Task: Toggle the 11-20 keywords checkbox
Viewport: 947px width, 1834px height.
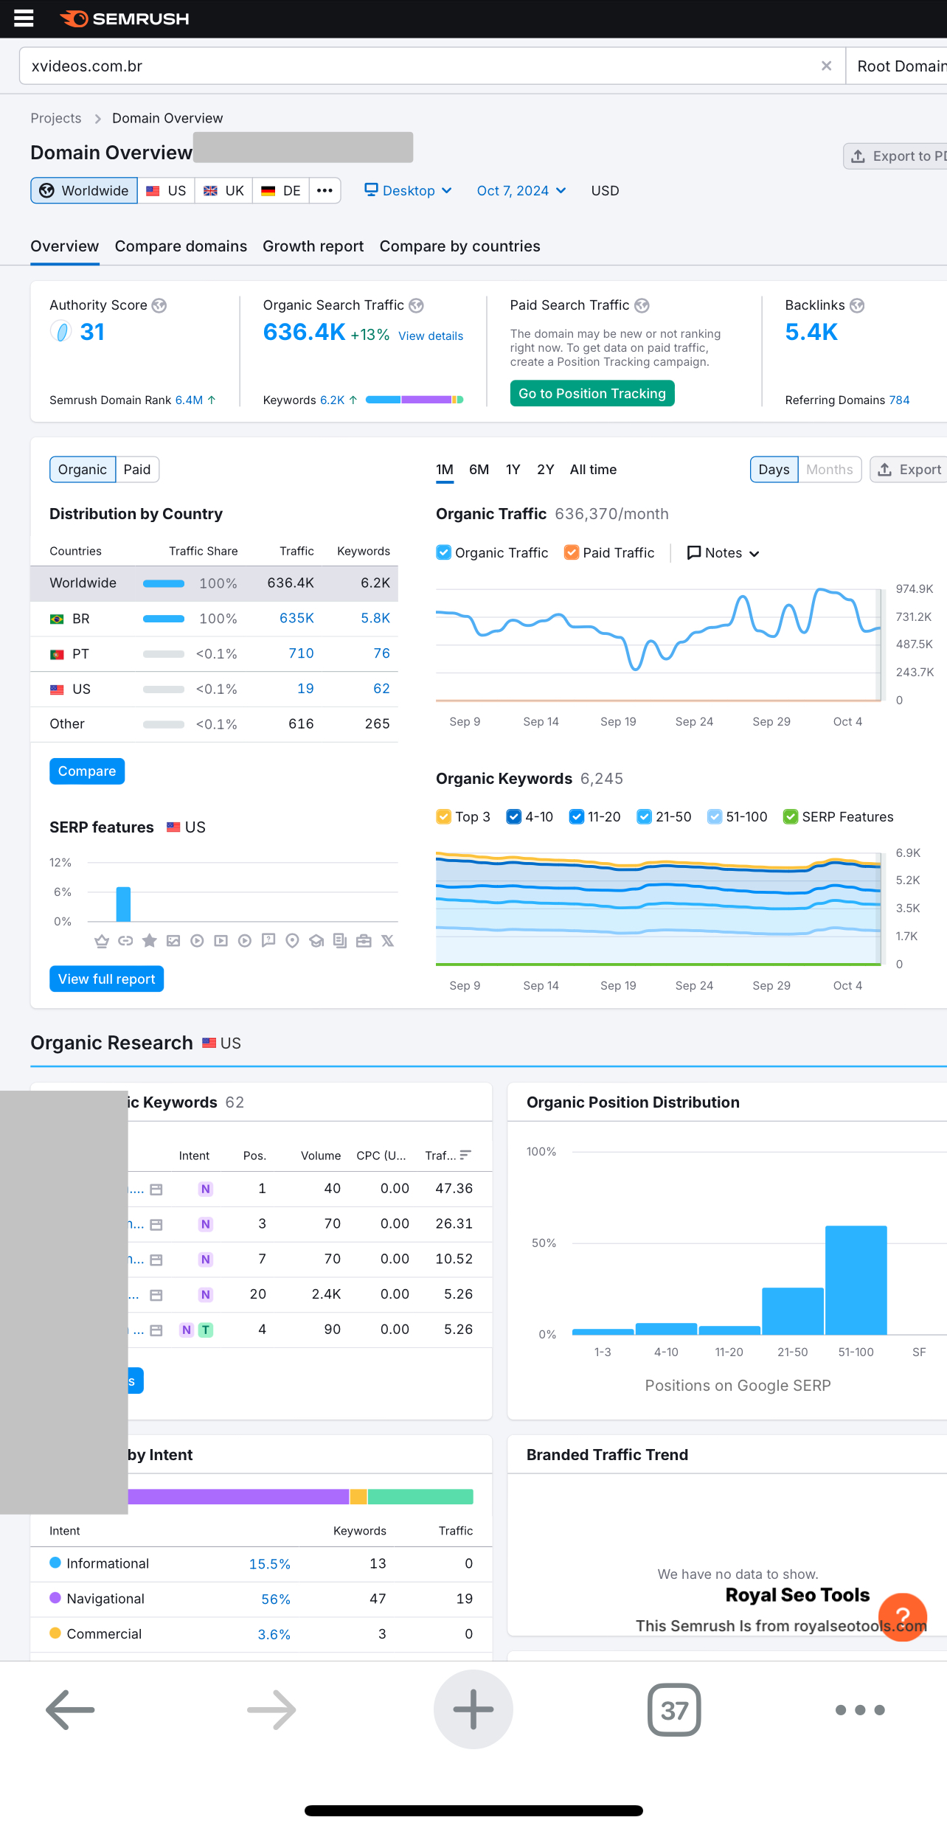Action: [577, 816]
